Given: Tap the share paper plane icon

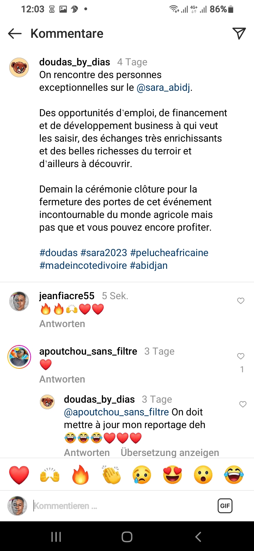Looking at the screenshot, I should pos(239,33).
